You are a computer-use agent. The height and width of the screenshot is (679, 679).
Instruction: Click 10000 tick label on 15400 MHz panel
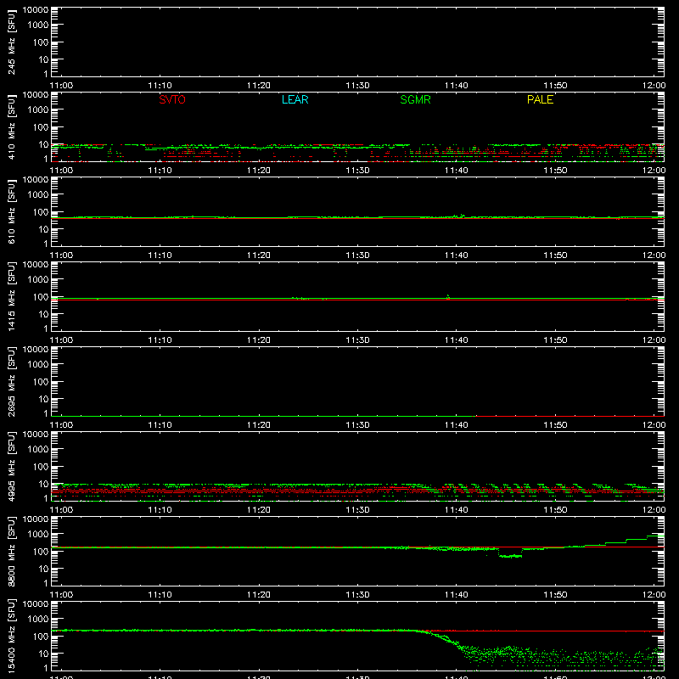(36, 604)
